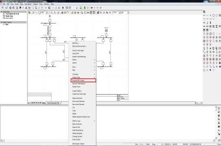This screenshot has width=221, height=146.
Task: Select the circle shape tool in drawing palette
Action: (x=217, y=15)
